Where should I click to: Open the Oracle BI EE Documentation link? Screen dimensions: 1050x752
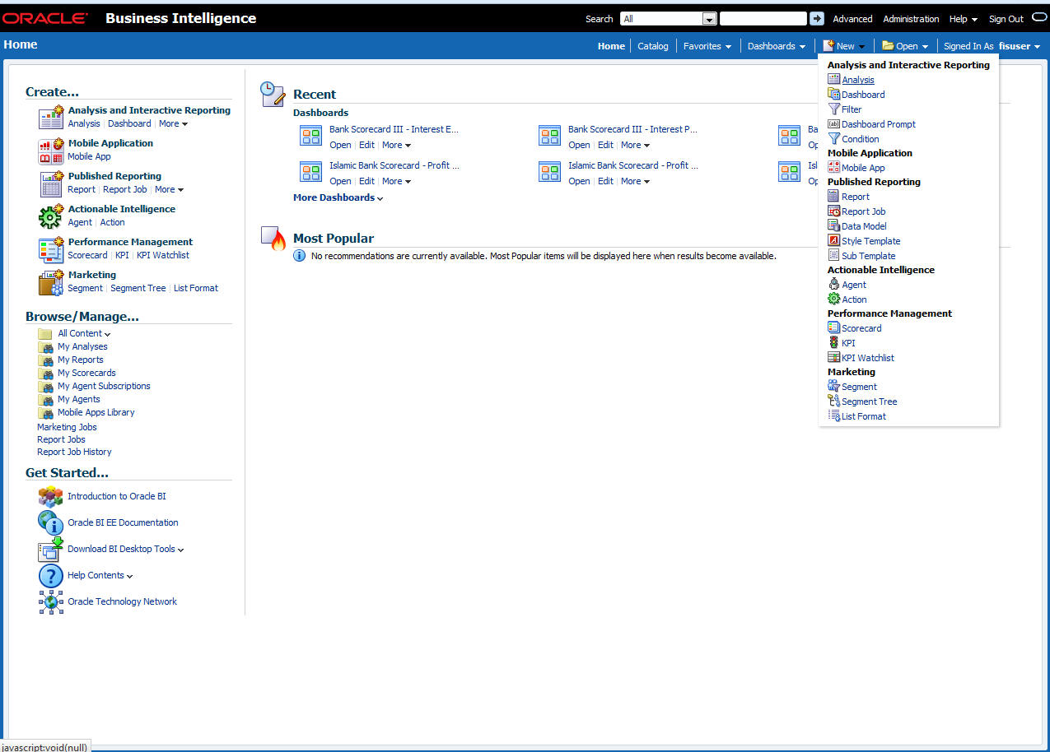[123, 522]
